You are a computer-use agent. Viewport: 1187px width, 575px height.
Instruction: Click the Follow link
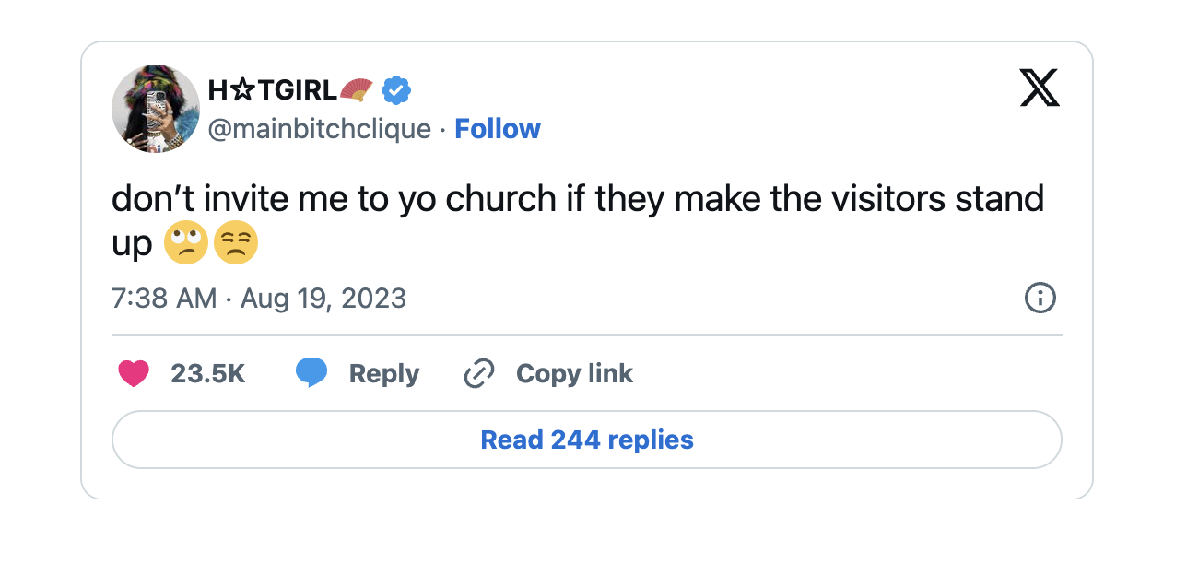[498, 129]
